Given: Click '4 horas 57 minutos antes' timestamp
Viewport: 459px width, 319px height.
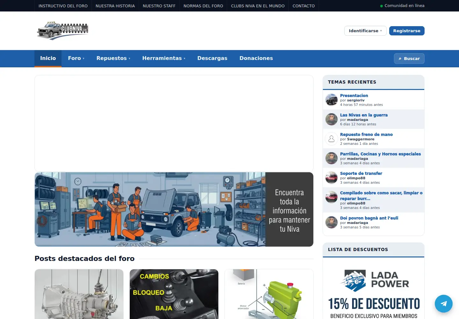Looking at the screenshot, I should tap(361, 105).
